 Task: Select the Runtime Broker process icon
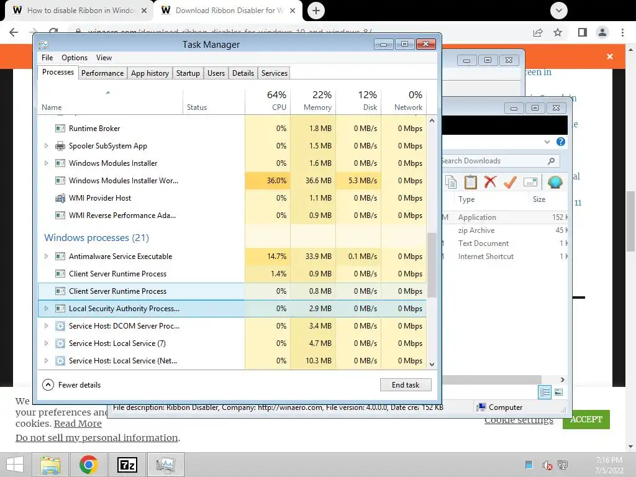tap(60, 129)
